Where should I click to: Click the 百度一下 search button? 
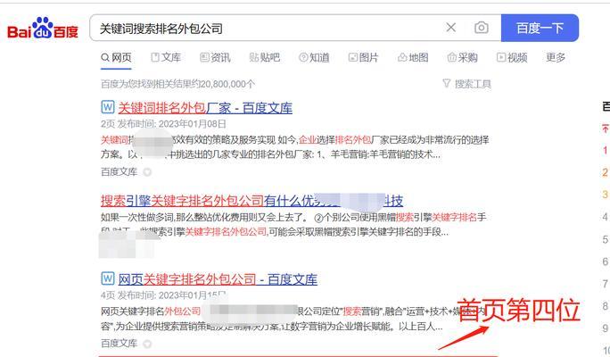coord(540,28)
